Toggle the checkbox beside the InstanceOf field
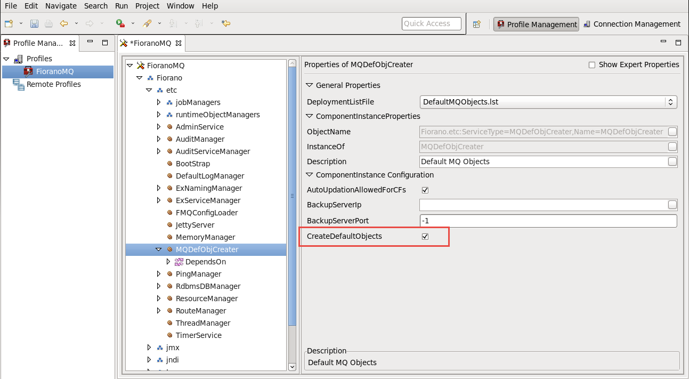 (x=672, y=147)
